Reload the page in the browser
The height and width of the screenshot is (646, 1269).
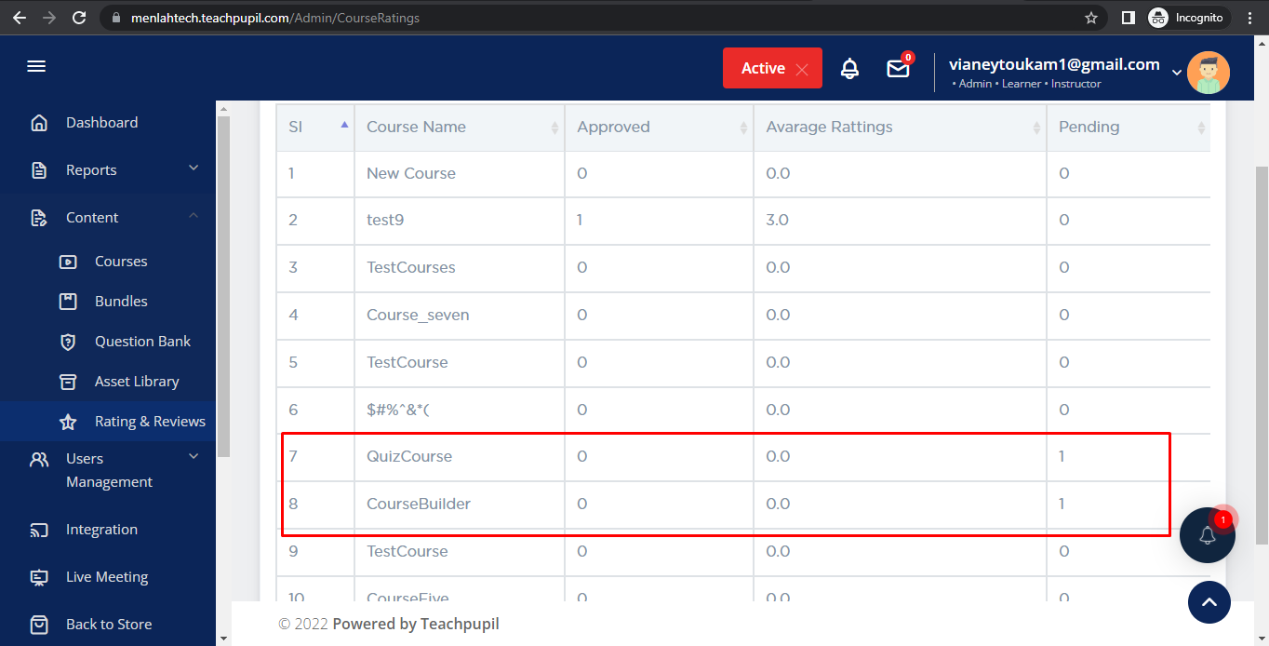tap(79, 18)
